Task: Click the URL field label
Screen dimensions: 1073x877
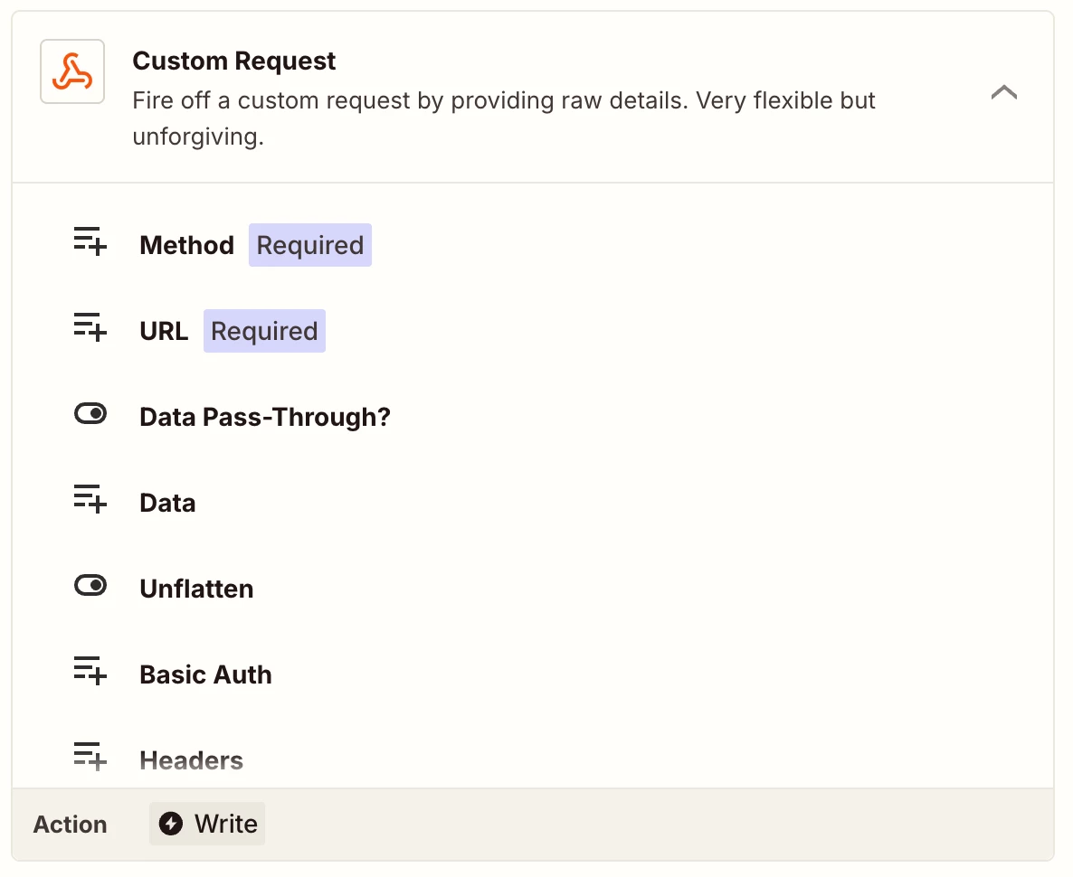Action: click(164, 331)
